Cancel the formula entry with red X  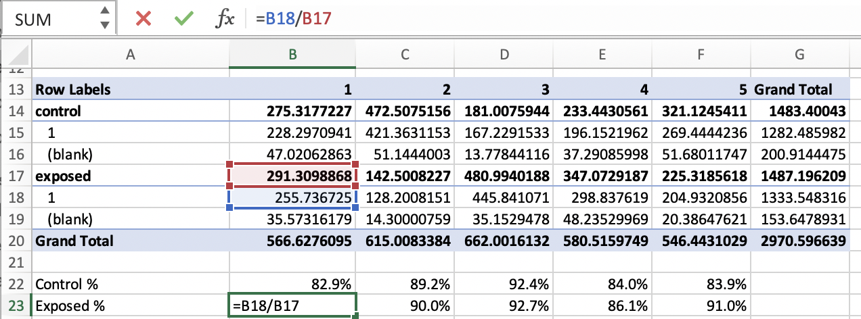143,18
